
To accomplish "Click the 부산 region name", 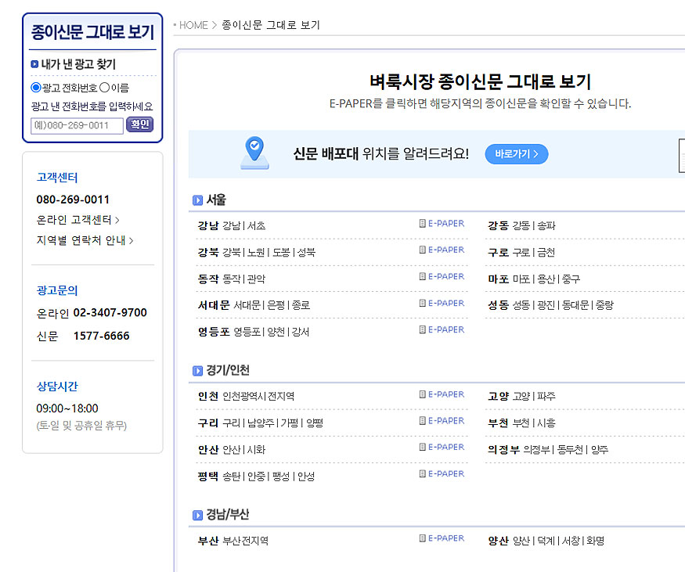I will point(208,541).
